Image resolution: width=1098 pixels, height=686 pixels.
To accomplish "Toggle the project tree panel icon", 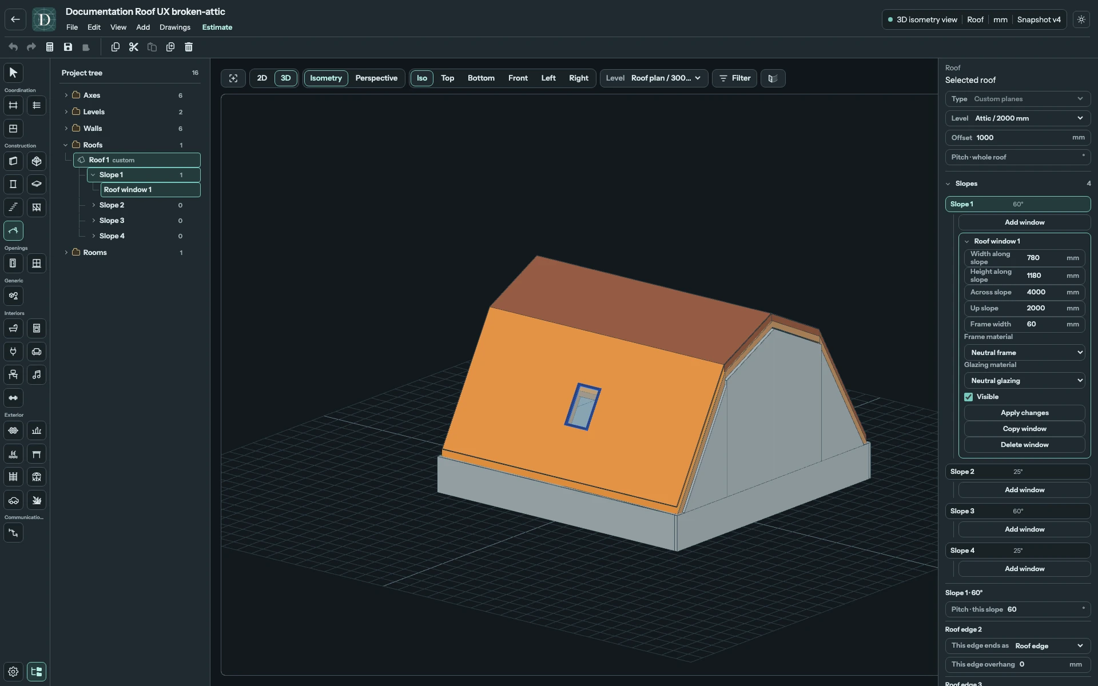I will pos(37,672).
